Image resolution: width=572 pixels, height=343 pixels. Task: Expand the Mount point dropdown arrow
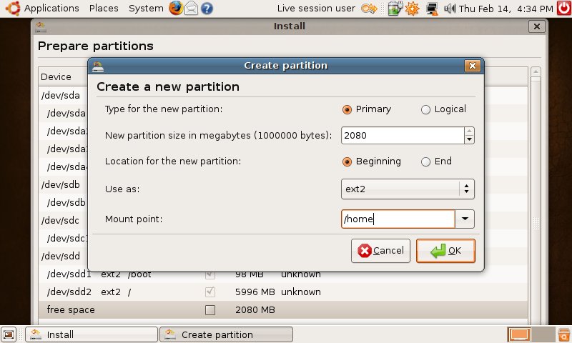pyautogui.click(x=465, y=219)
